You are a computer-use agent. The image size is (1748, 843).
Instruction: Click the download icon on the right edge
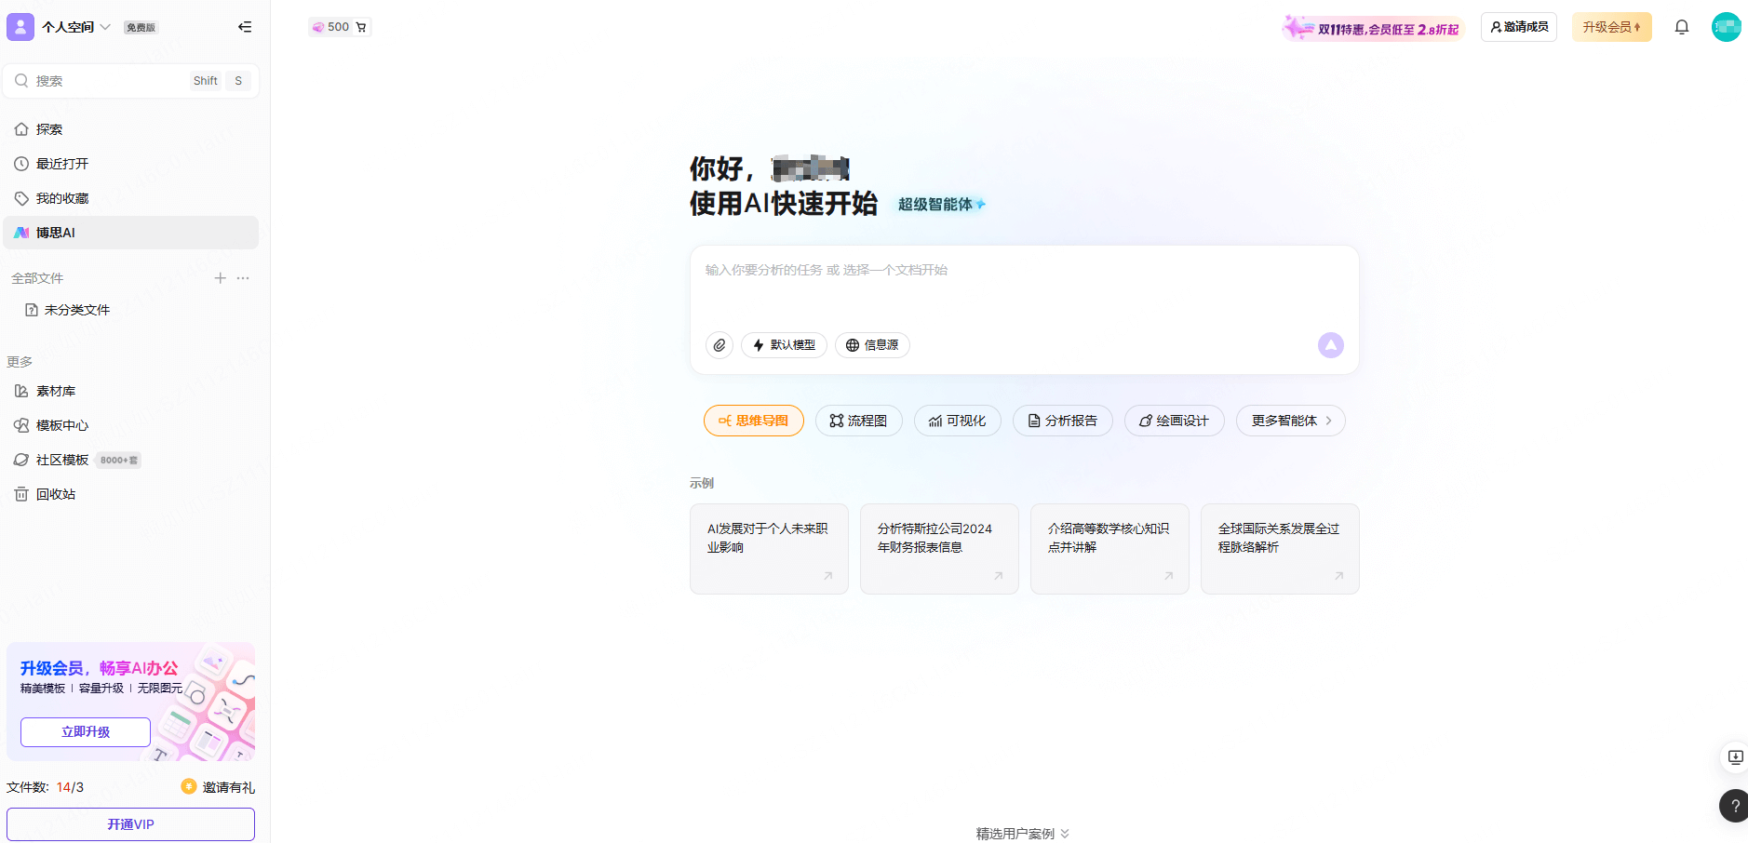[1733, 757]
